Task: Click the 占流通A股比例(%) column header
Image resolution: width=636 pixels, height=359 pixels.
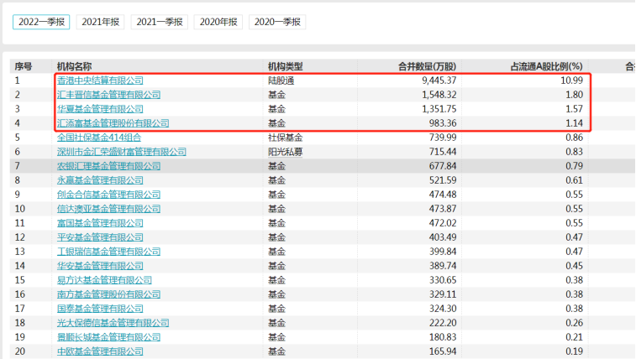Action: (546, 66)
